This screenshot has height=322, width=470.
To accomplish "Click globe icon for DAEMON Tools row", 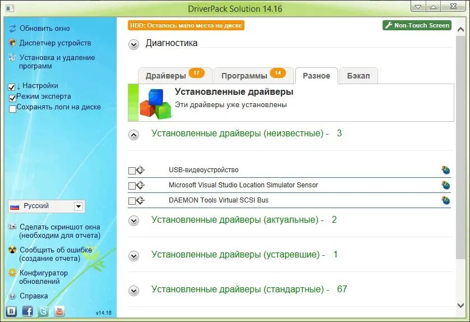I will click(x=445, y=200).
